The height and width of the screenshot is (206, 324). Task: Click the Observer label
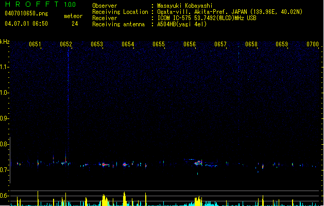[105, 6]
